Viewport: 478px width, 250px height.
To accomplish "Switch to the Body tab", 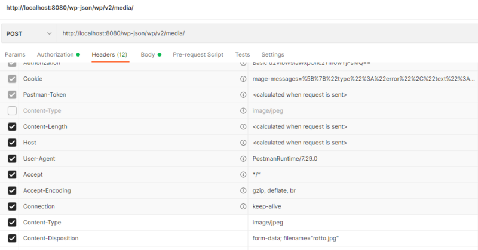I will point(148,54).
